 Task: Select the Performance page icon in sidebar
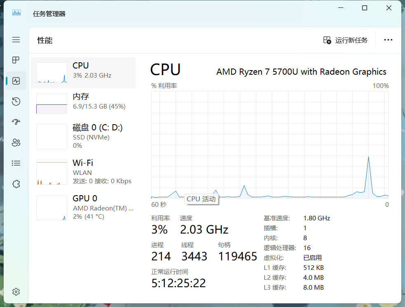(16, 81)
